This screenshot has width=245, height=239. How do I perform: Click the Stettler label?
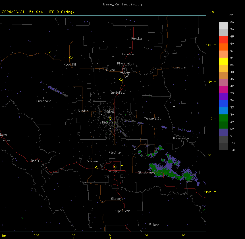coord(180,67)
